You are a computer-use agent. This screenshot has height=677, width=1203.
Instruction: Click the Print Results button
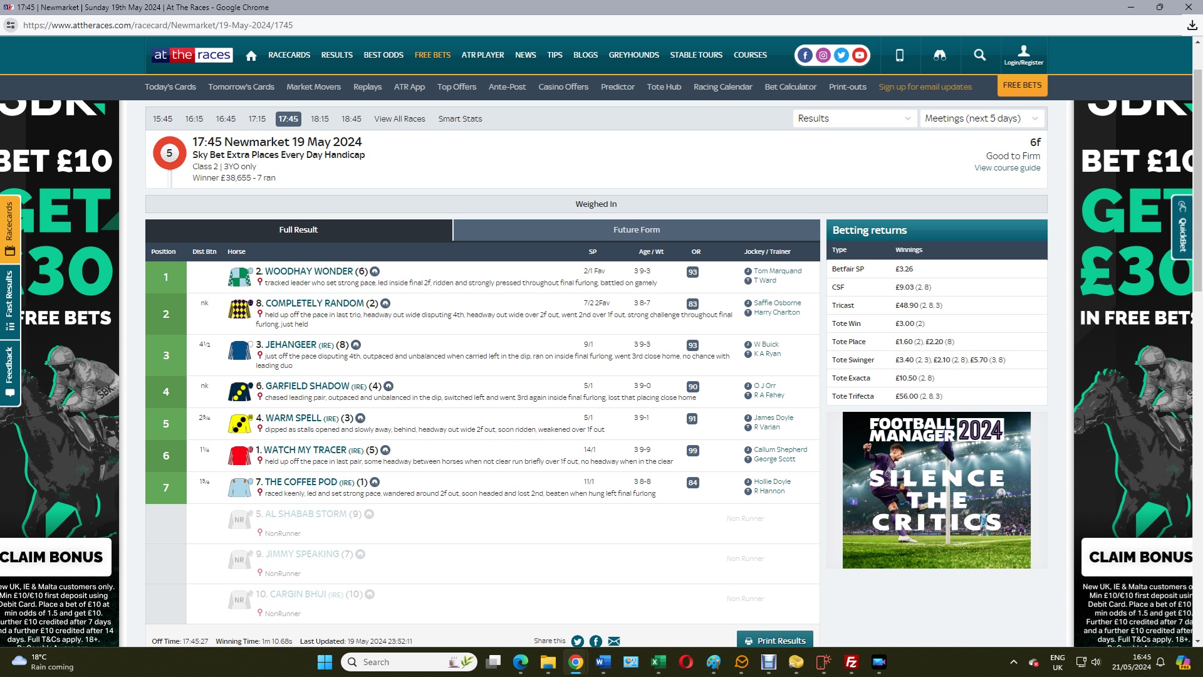pyautogui.click(x=775, y=640)
